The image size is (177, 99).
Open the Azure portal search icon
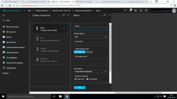(x=125, y=11)
